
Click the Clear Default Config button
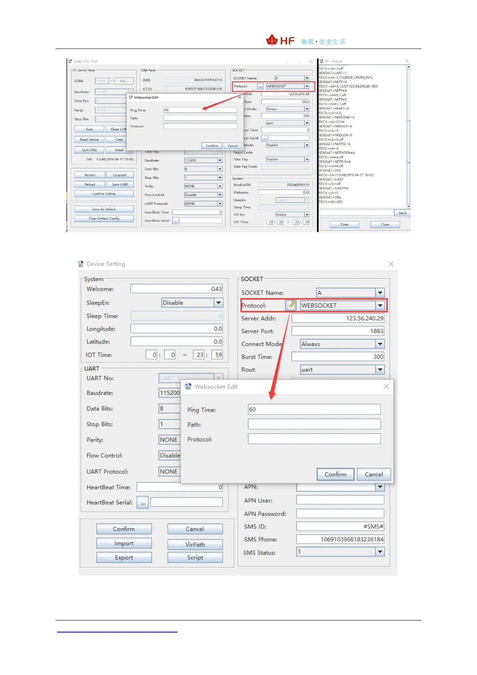(104, 218)
